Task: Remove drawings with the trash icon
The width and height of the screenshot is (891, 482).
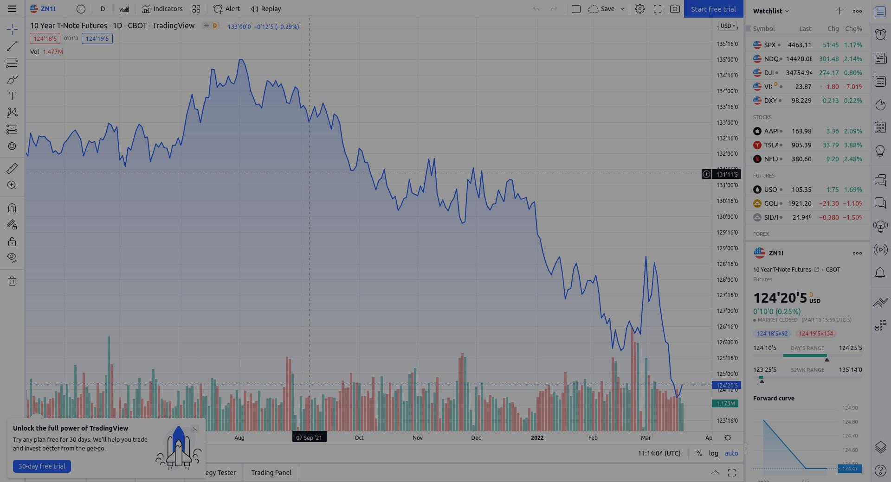Action: coord(12,281)
